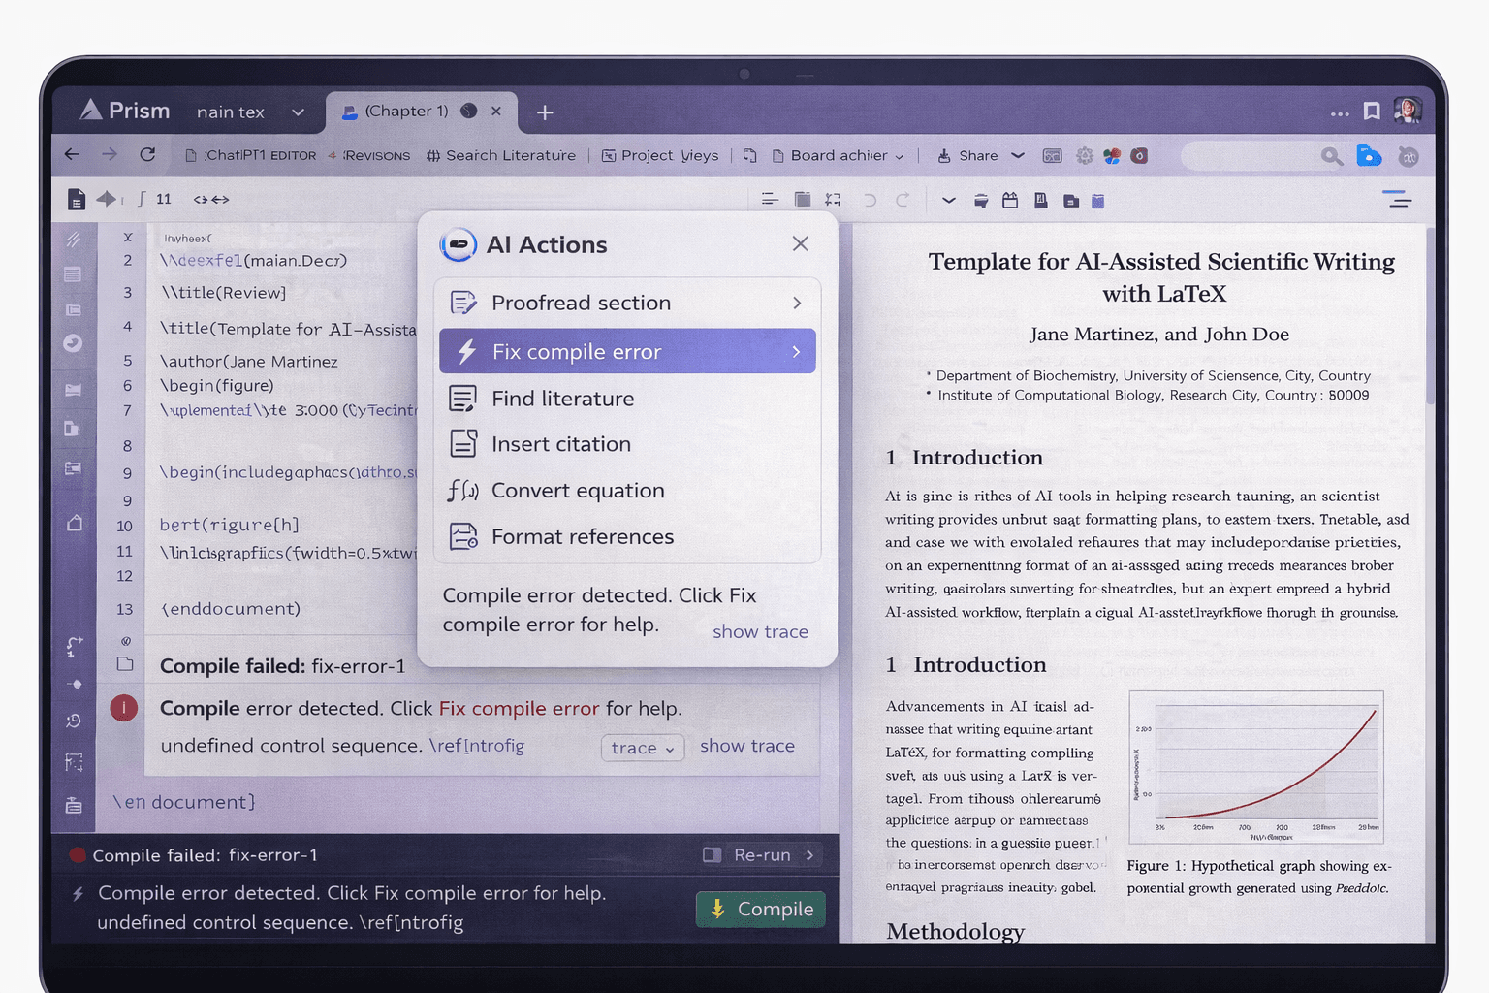The width and height of the screenshot is (1489, 993).
Task: Open Project Views from the menu bar
Action: 660,155
